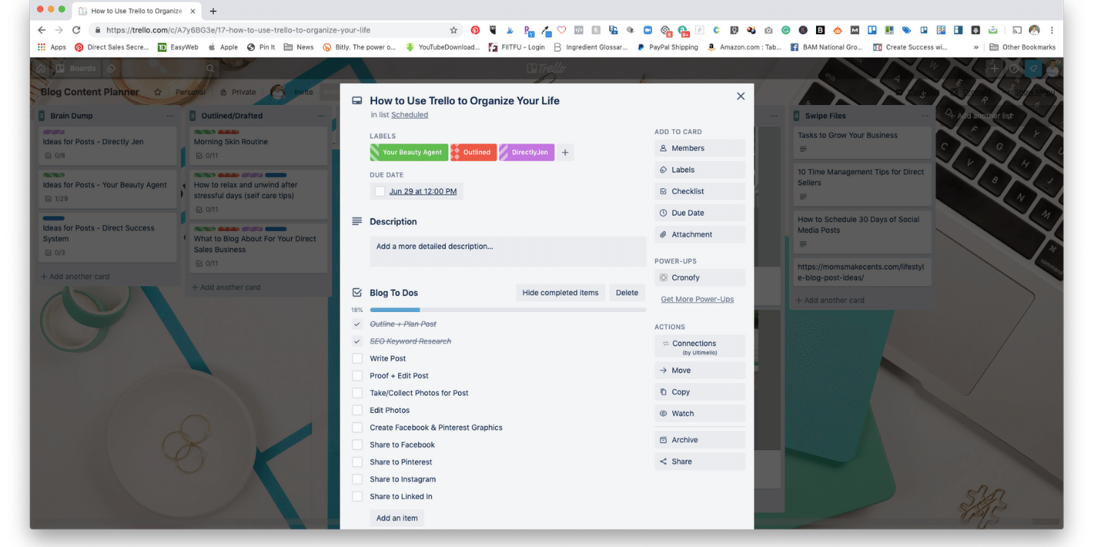
Task: Hide completed checklist items
Action: point(560,292)
